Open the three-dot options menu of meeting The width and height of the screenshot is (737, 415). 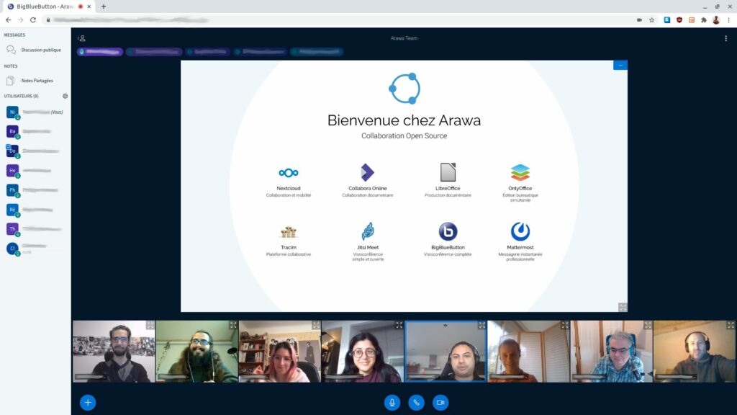pos(725,39)
